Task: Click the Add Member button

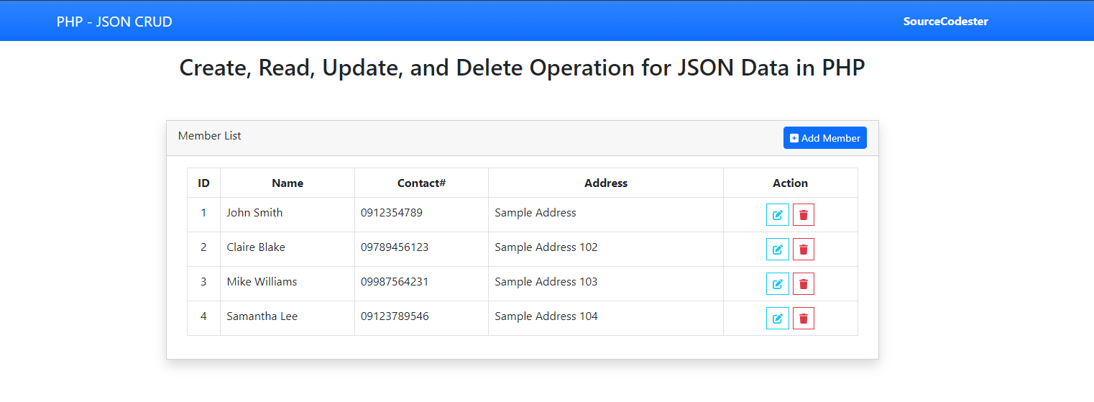Action: pos(824,138)
